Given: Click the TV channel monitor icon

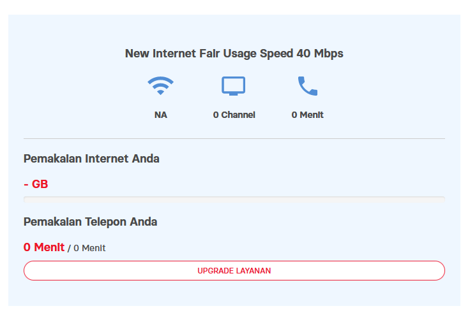Looking at the screenshot, I should [234, 86].
